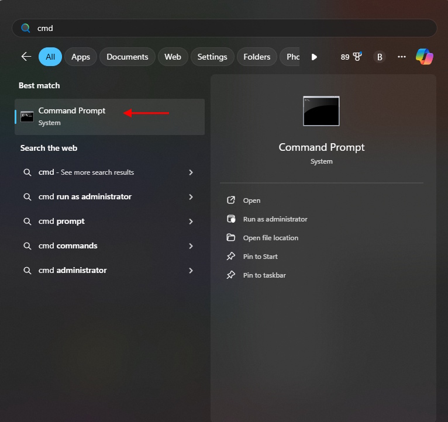Click large Command Prompt thumbnail in details pane
This screenshot has height=422, width=448.
pos(322,111)
